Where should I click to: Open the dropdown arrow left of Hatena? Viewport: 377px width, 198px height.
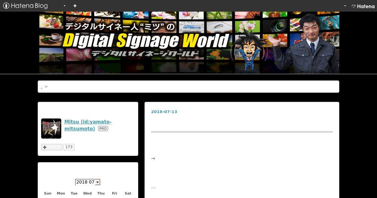pos(345,6)
